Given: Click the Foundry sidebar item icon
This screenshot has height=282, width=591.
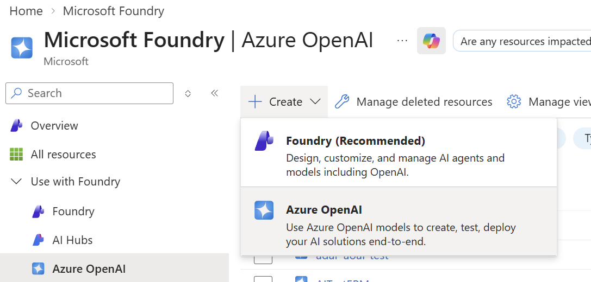Looking at the screenshot, I should click(x=38, y=211).
